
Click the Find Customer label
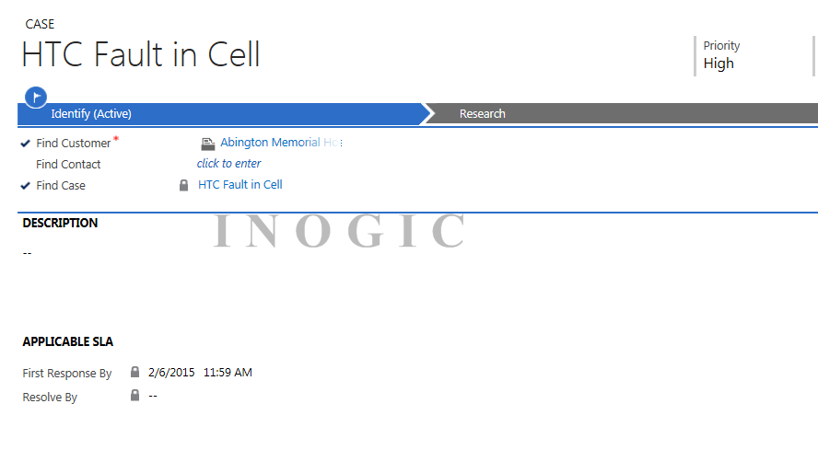click(x=73, y=144)
